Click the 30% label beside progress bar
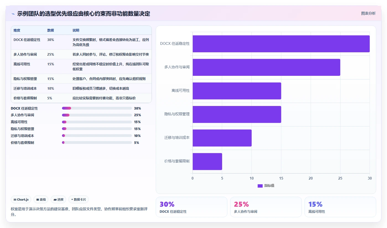387x228 pixels. coord(137,108)
